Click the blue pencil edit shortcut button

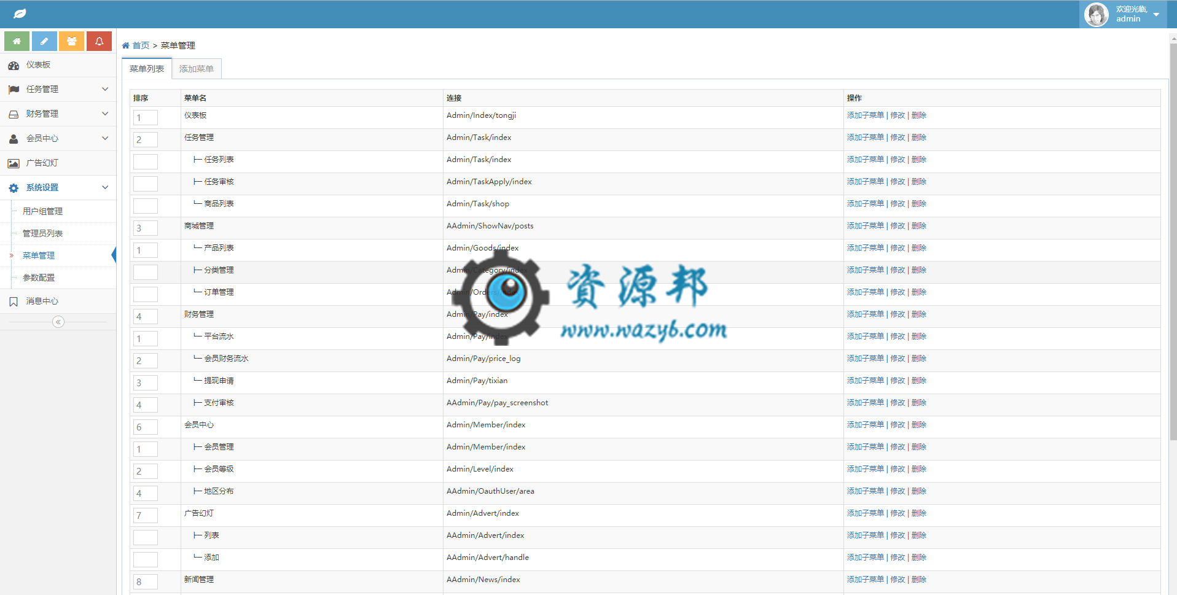[44, 41]
